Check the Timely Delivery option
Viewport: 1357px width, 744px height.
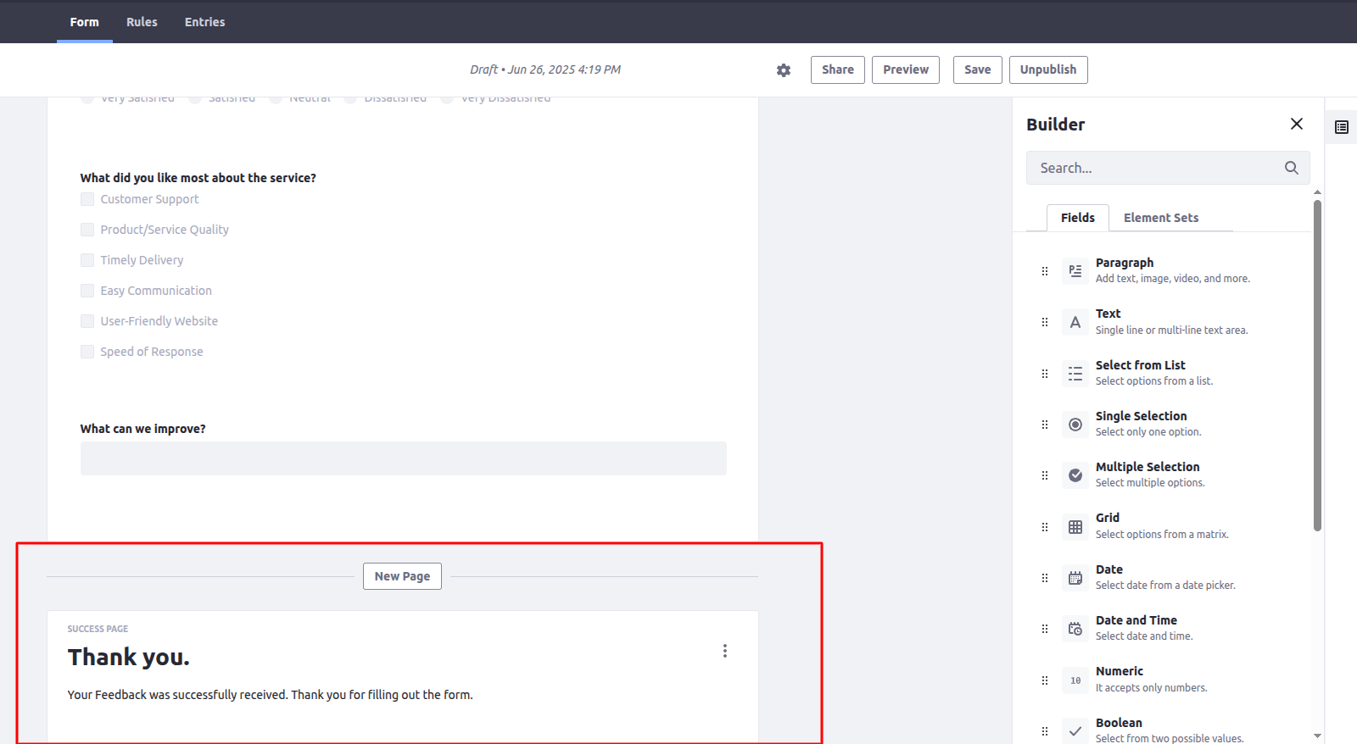click(87, 260)
